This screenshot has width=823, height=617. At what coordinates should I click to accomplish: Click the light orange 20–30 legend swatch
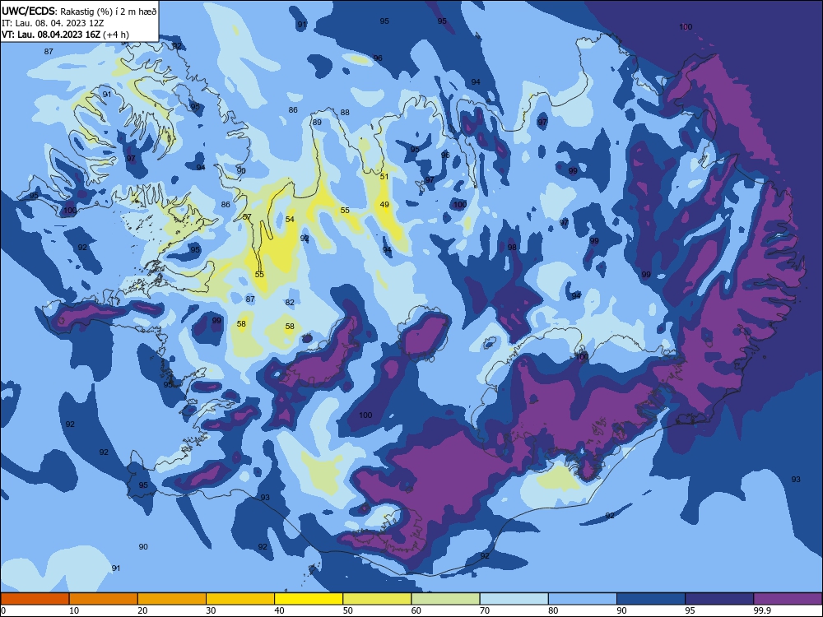(x=172, y=599)
